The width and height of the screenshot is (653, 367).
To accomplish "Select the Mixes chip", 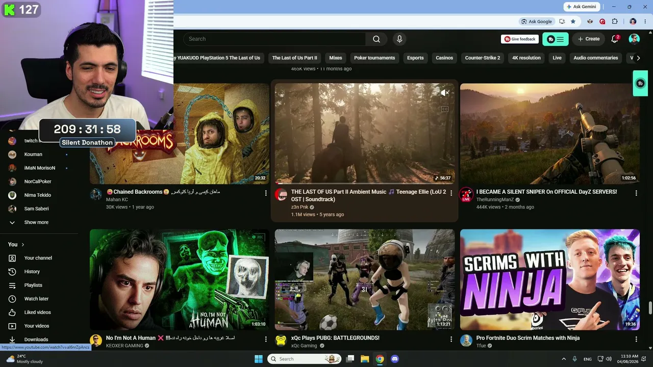I will pos(336,58).
